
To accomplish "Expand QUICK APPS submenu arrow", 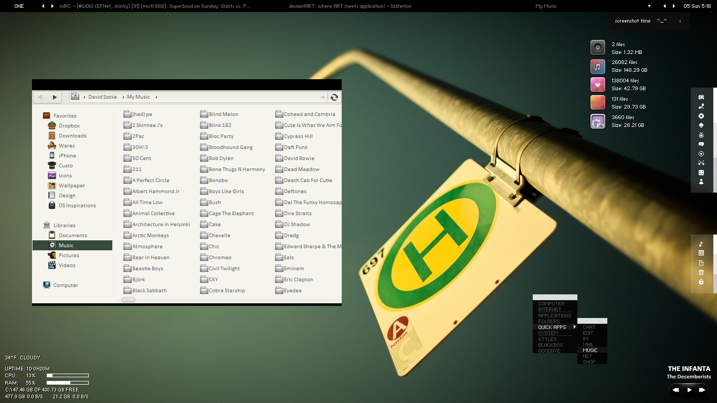I will point(574,327).
